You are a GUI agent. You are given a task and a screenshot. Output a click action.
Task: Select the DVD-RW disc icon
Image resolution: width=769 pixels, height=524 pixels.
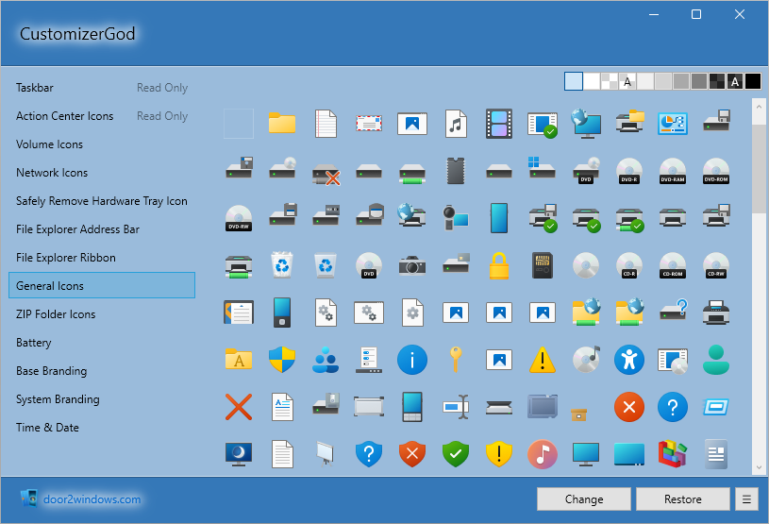pos(239,218)
